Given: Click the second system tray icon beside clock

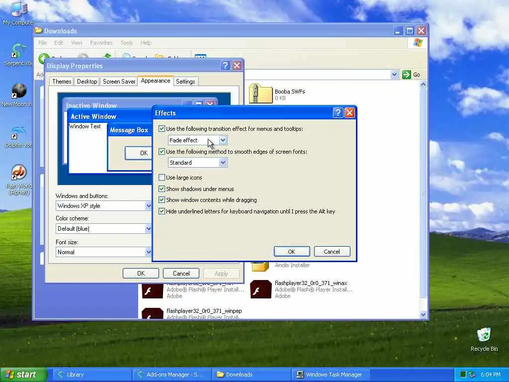Looking at the screenshot, I should tap(472, 375).
